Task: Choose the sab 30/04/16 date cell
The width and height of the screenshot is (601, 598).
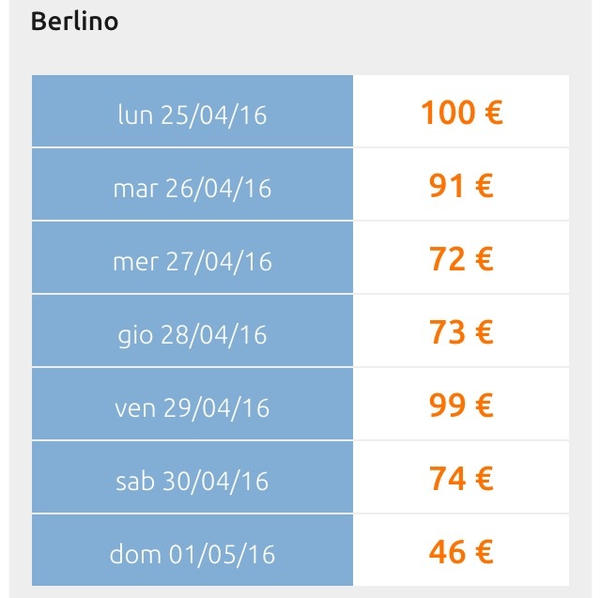Action: (x=193, y=481)
